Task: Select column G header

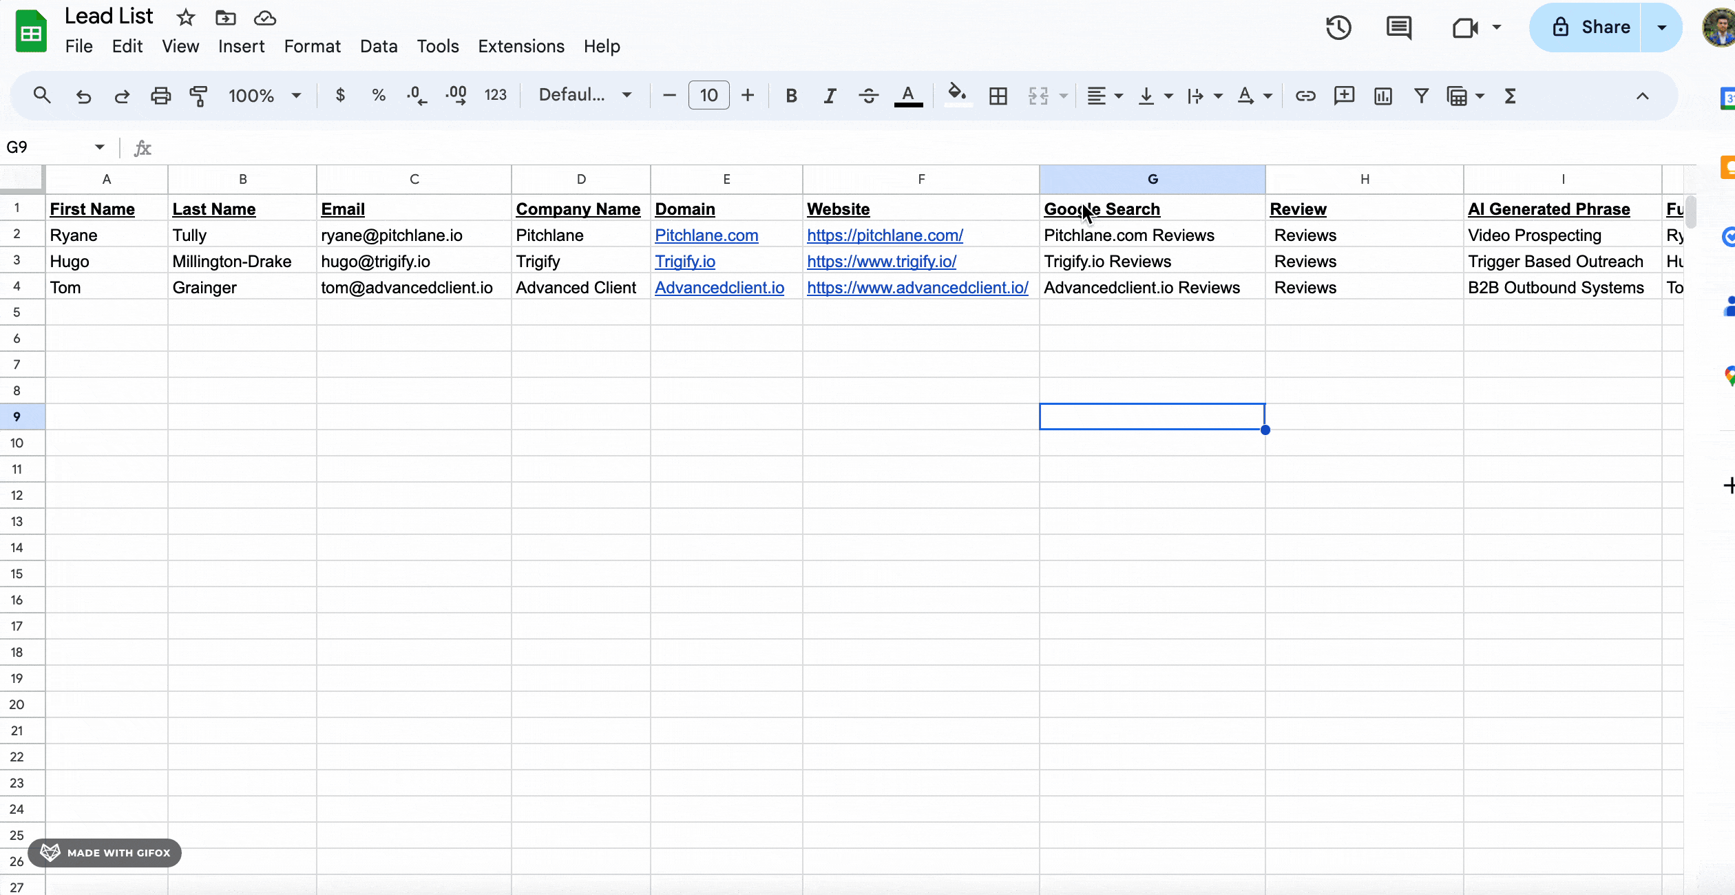Action: pos(1153,179)
